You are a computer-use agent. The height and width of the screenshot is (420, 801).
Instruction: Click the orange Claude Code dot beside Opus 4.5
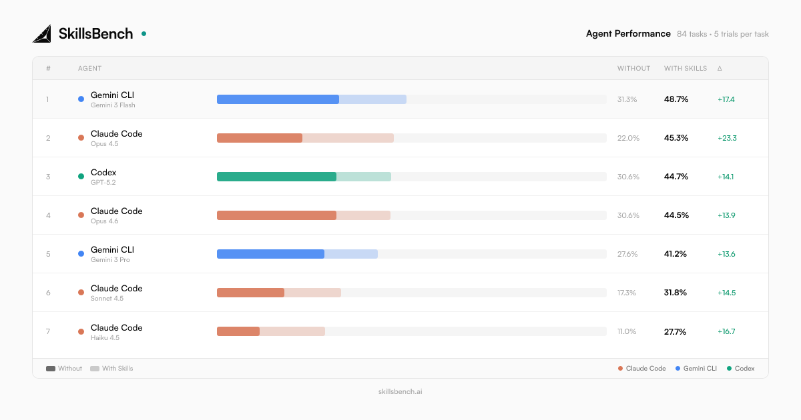coord(81,137)
